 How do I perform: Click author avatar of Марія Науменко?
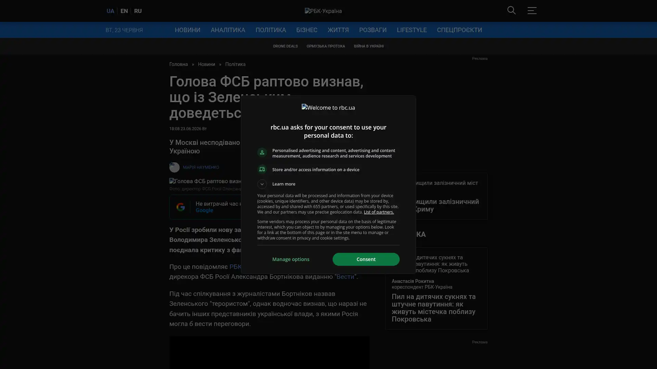[x=175, y=167]
